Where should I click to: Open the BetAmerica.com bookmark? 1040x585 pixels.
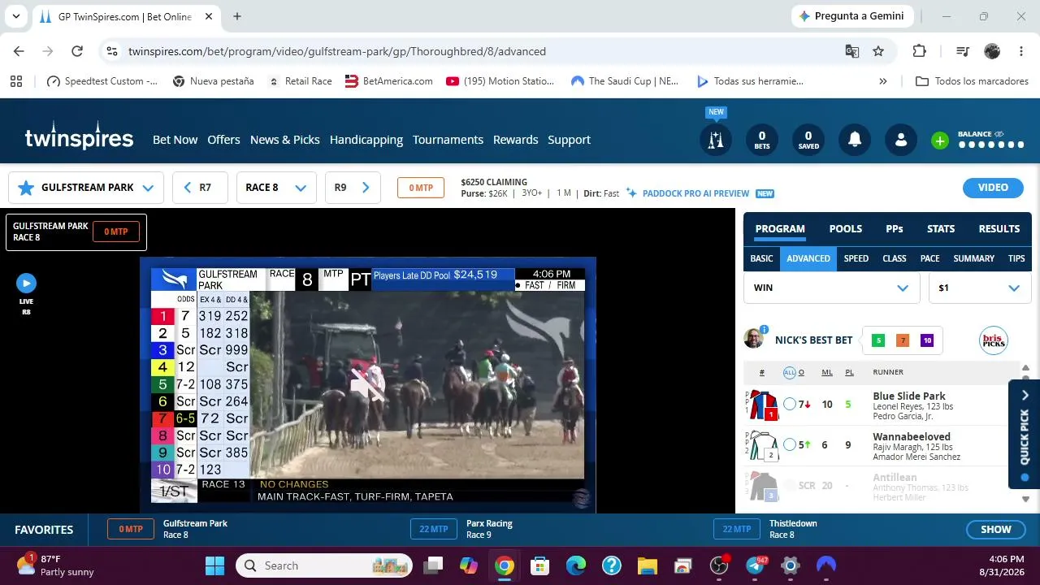pos(389,81)
